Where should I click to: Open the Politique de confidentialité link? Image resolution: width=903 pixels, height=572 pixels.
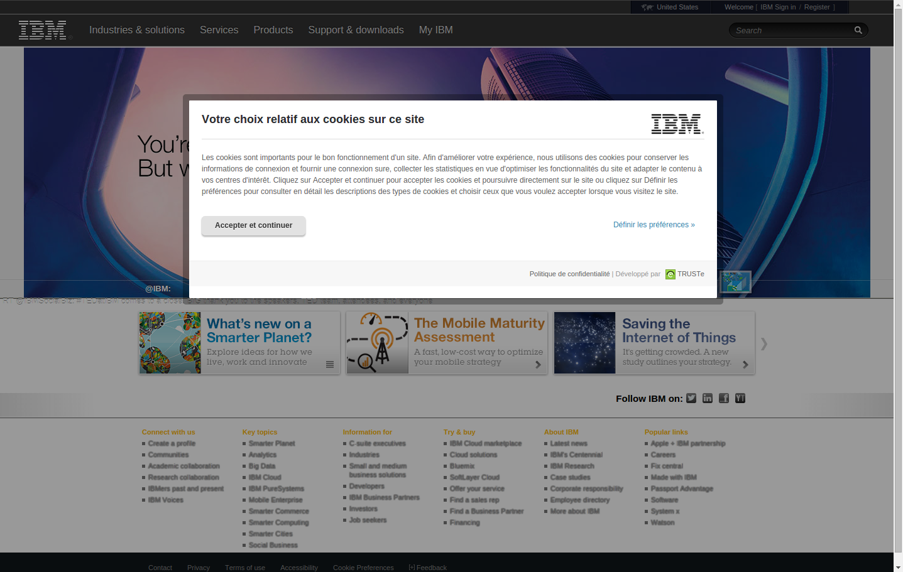[569, 274]
